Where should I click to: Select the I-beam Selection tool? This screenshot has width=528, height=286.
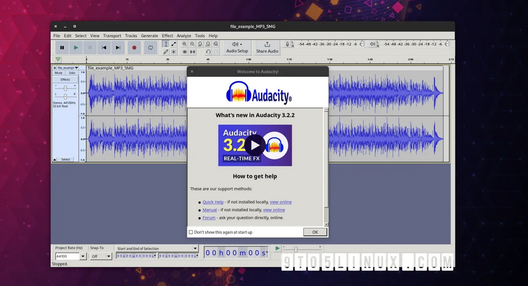pyautogui.click(x=166, y=44)
